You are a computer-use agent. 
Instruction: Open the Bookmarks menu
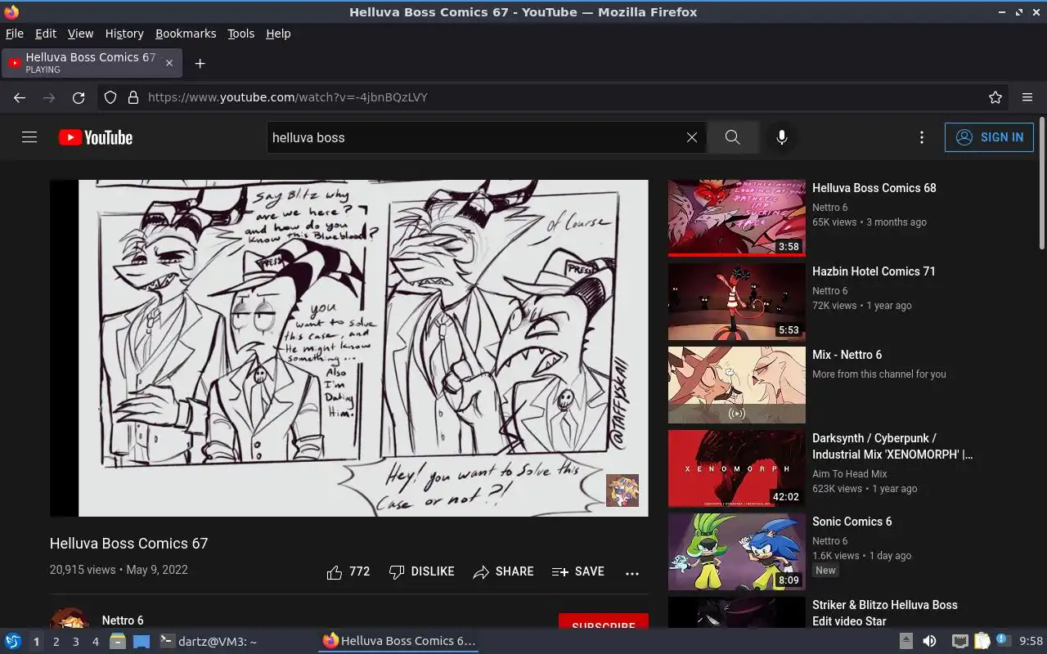186,34
